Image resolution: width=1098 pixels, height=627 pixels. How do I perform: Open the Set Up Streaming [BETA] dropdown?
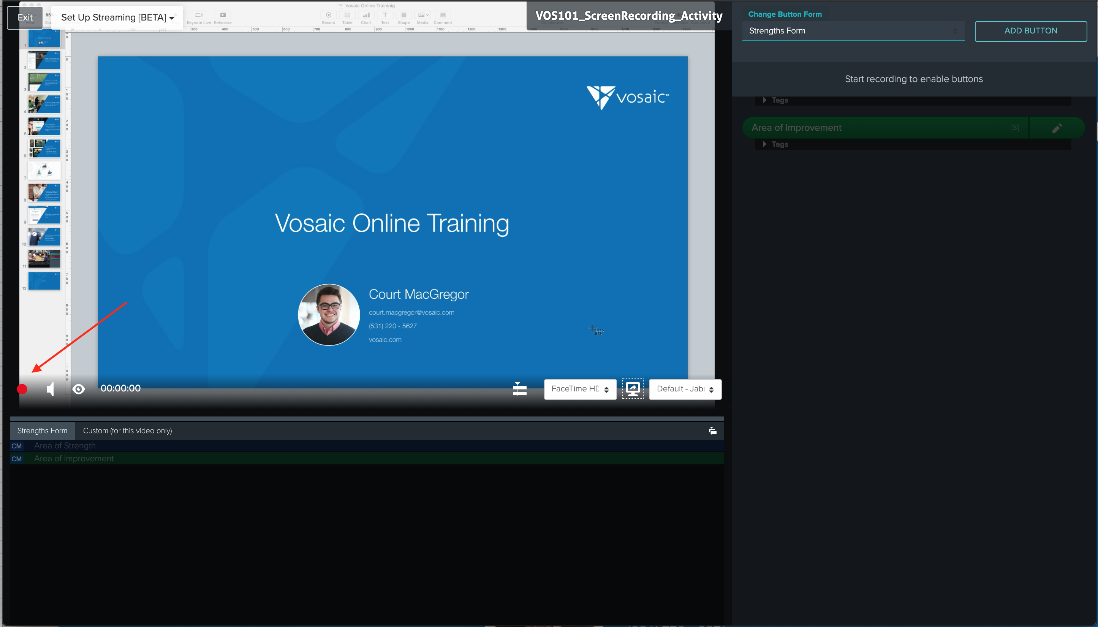117,17
